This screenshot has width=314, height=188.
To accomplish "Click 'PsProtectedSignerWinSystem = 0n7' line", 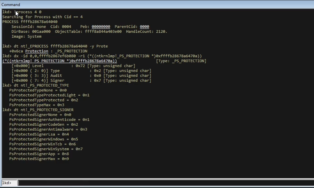I will tap(46, 149).
